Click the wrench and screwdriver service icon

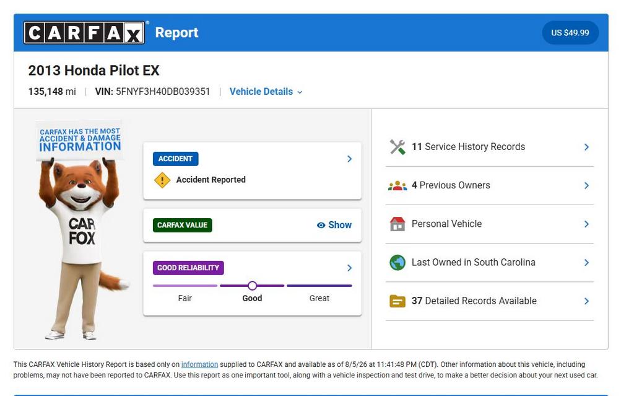[397, 147]
